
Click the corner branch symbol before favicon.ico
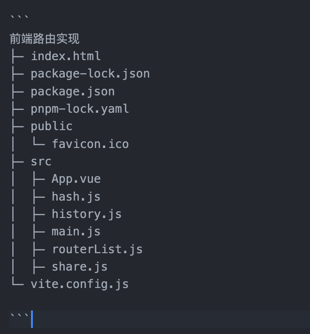coord(39,141)
